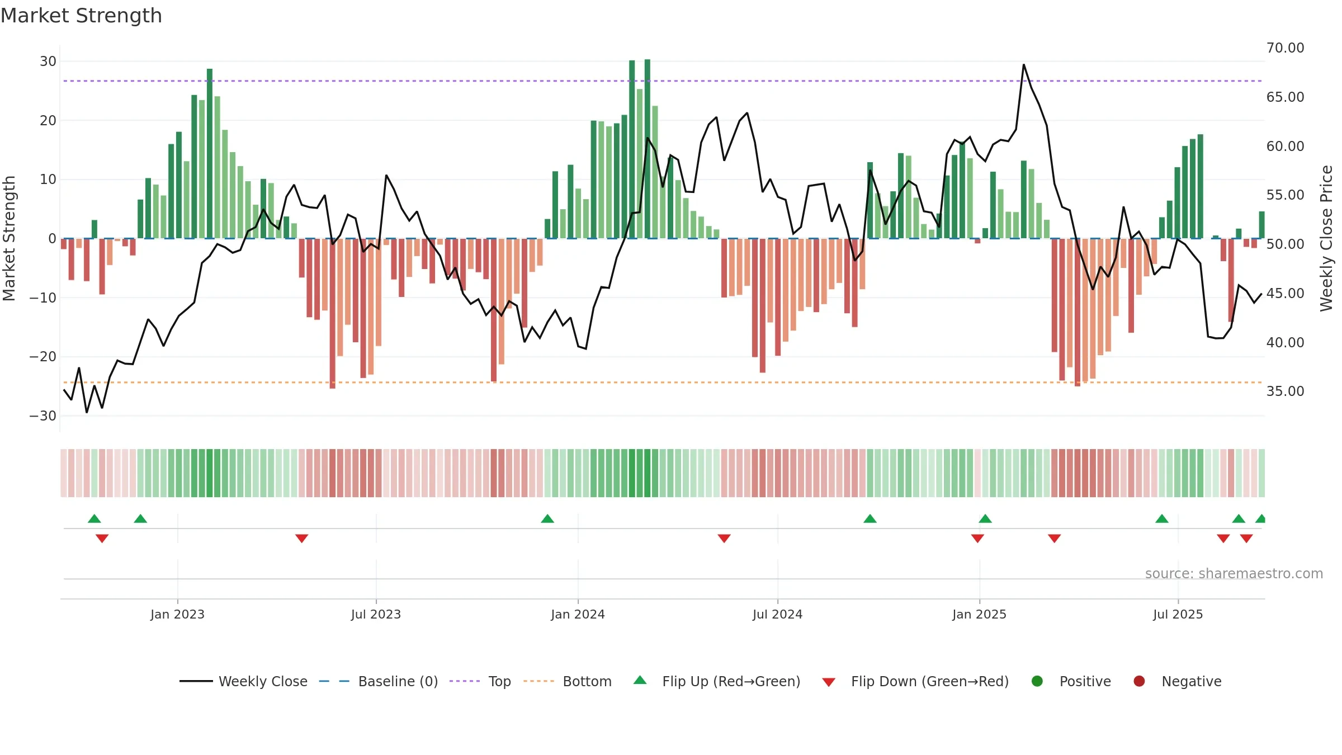
Task: Click the Market Strength chart title
Action: coord(81,16)
